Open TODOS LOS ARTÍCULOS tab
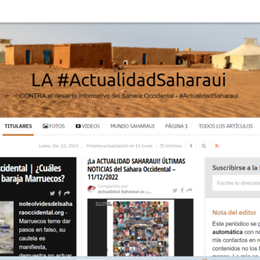Viewport: 260px width, 260px height. tap(226, 126)
